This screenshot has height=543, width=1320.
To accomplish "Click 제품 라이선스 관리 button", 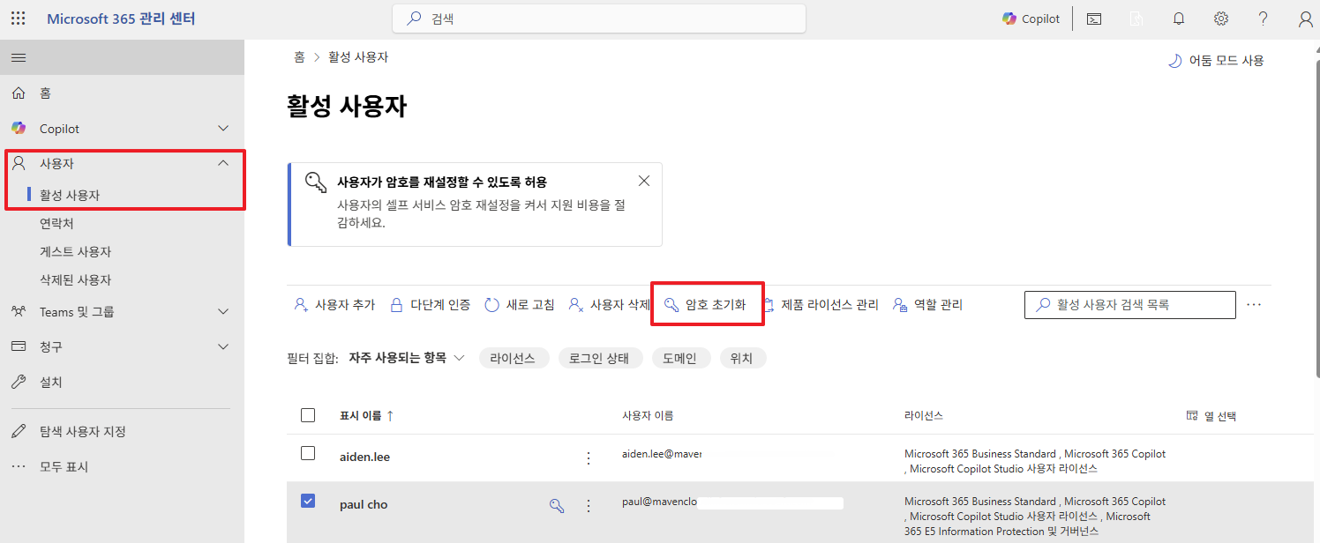I will [x=820, y=305].
